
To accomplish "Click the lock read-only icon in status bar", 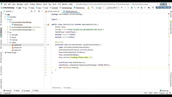I will coord(167,93).
